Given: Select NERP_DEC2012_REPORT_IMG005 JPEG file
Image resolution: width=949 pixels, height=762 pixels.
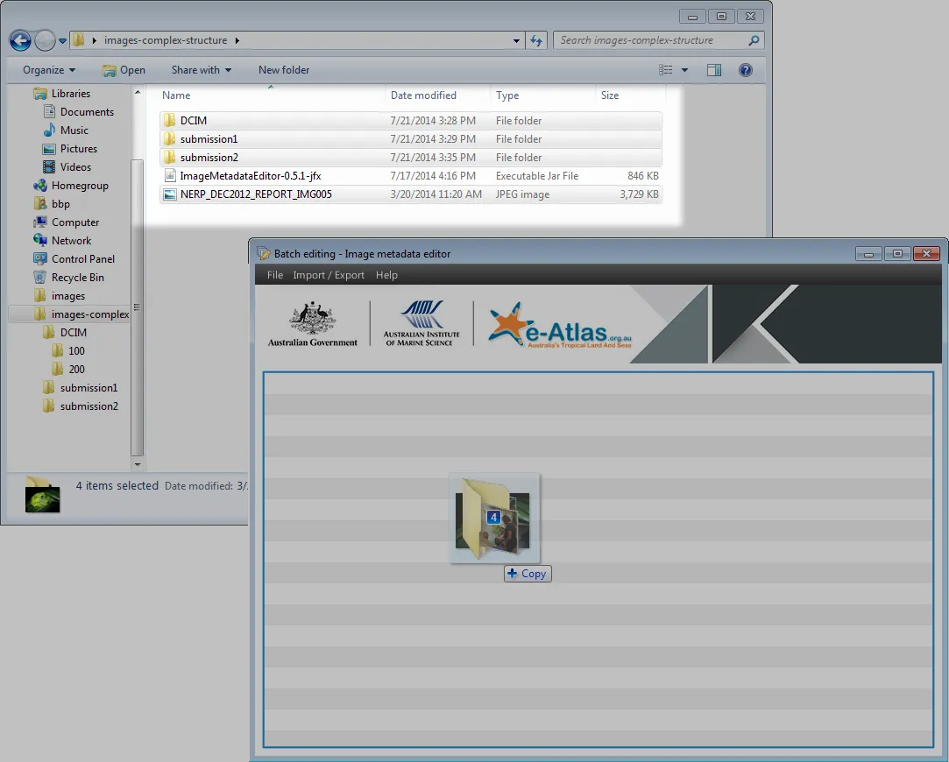Looking at the screenshot, I should click(x=411, y=194).
